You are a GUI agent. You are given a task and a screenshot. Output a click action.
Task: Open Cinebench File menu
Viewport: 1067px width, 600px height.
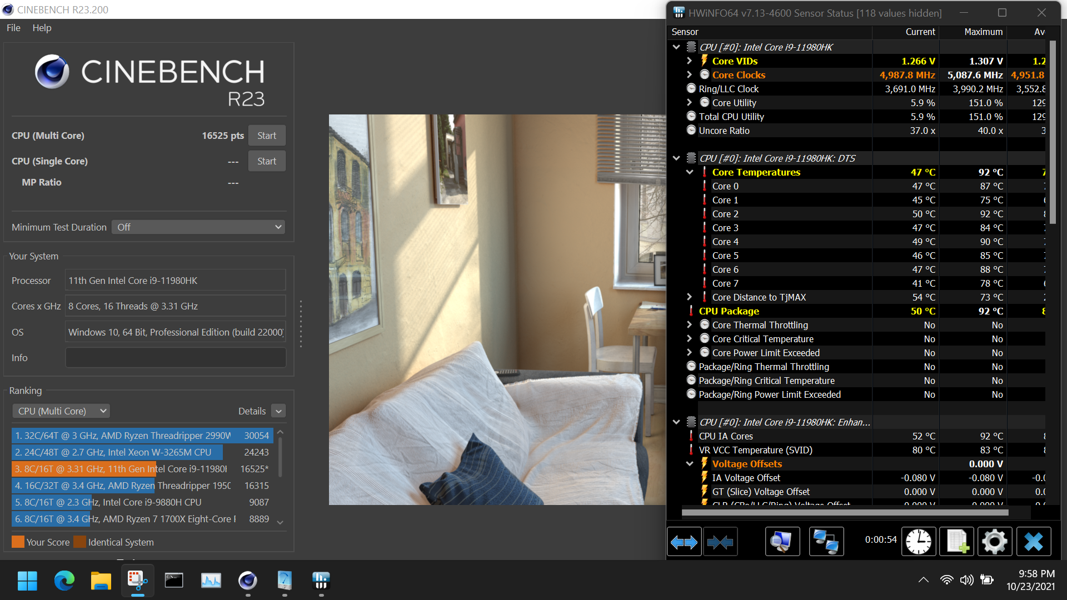pos(13,28)
